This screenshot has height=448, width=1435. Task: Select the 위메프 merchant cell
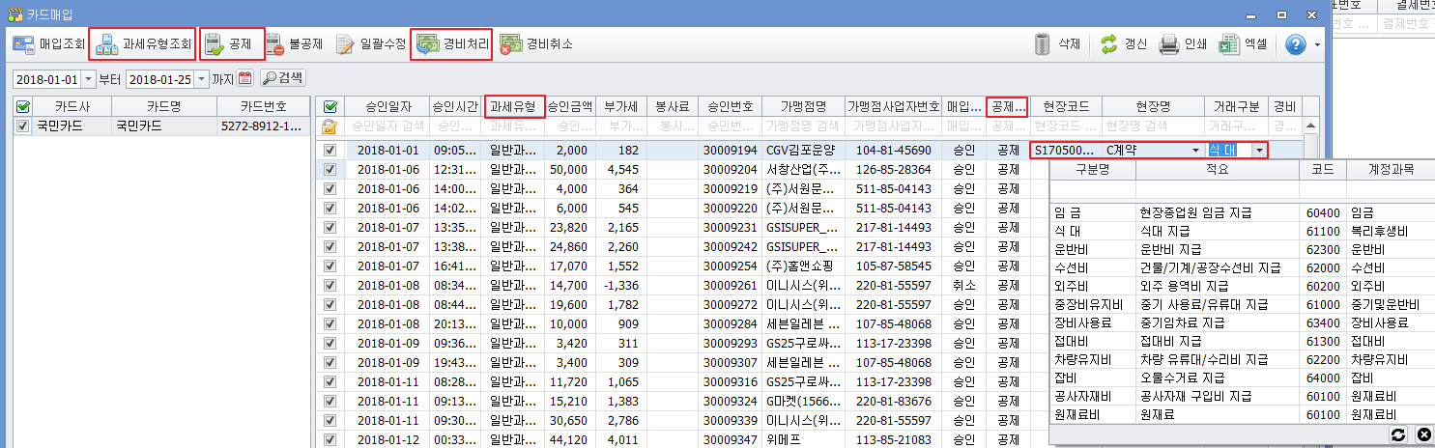coord(802,440)
